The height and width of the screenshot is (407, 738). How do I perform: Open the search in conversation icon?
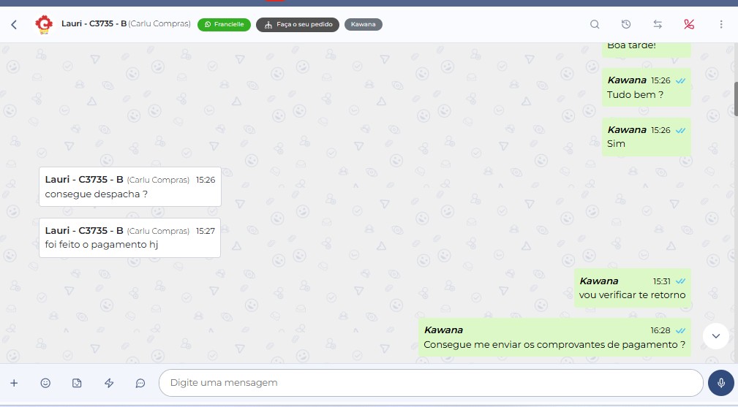595,24
